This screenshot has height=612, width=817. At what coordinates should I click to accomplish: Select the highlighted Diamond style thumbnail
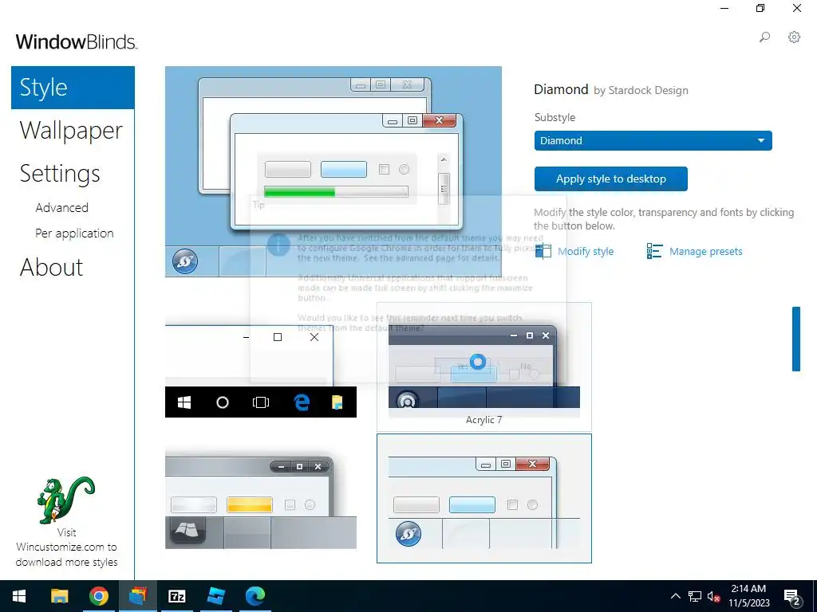tap(484, 498)
